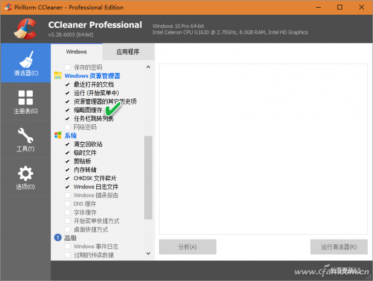
Task: Maximize the CCleaner window
Action: click(x=340, y=7)
